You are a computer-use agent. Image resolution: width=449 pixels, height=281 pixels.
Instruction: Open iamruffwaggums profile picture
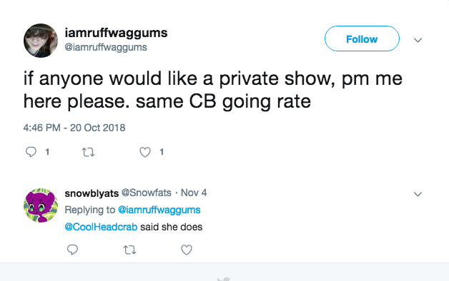pos(41,41)
